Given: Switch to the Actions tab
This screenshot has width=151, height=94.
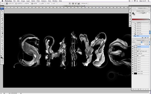Looking at the screenshot, I should pyautogui.click(x=139, y=22).
